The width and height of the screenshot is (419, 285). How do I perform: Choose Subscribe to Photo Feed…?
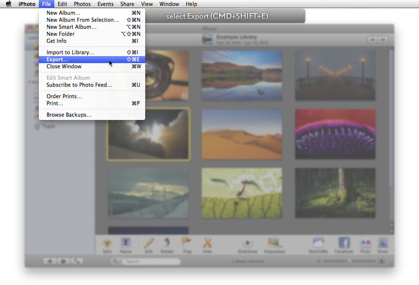pyautogui.click(x=92, y=85)
